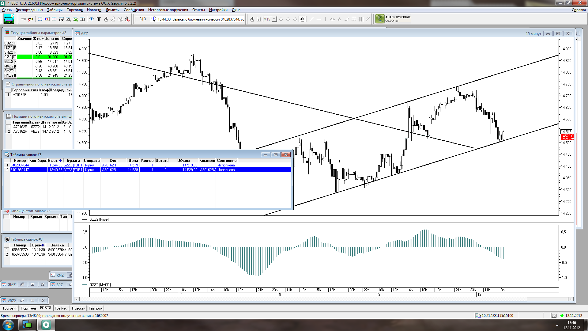
Task: Open the Торговля menu
Action: pos(74,10)
